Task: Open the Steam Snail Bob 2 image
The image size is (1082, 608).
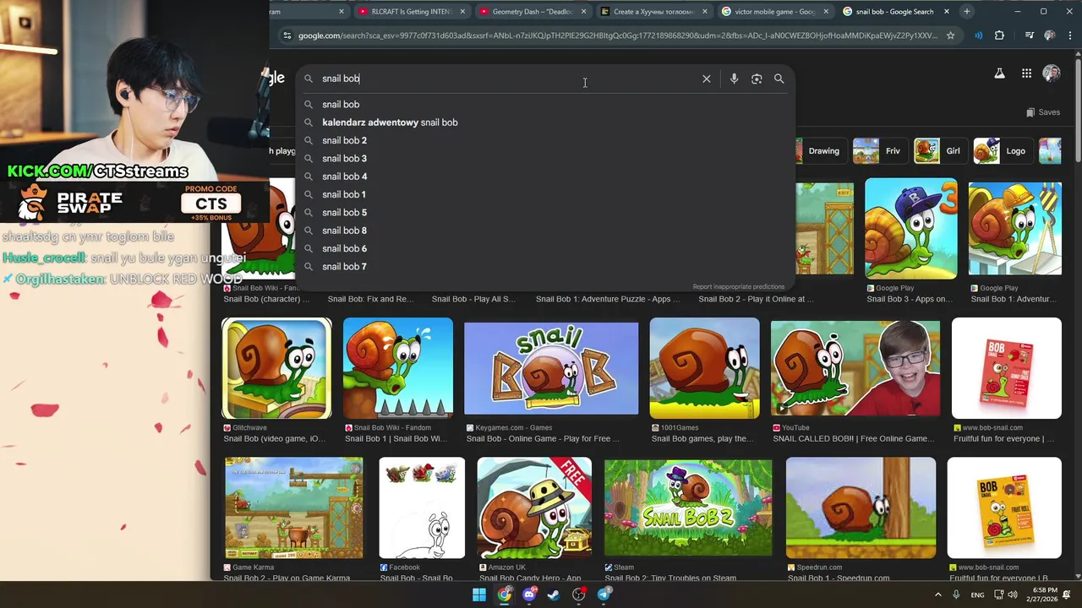Action: click(688, 508)
